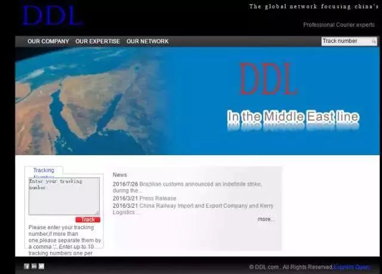This screenshot has height=274, width=382.
Task: Click the Professional Courier experts tagline
Action: click(x=339, y=25)
